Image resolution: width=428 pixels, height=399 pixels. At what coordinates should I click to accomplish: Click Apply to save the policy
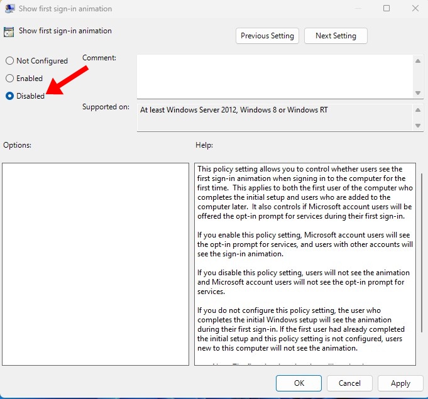point(400,383)
